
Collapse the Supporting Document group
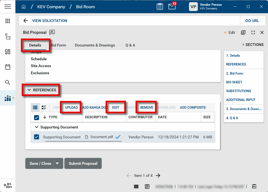coord(36,127)
